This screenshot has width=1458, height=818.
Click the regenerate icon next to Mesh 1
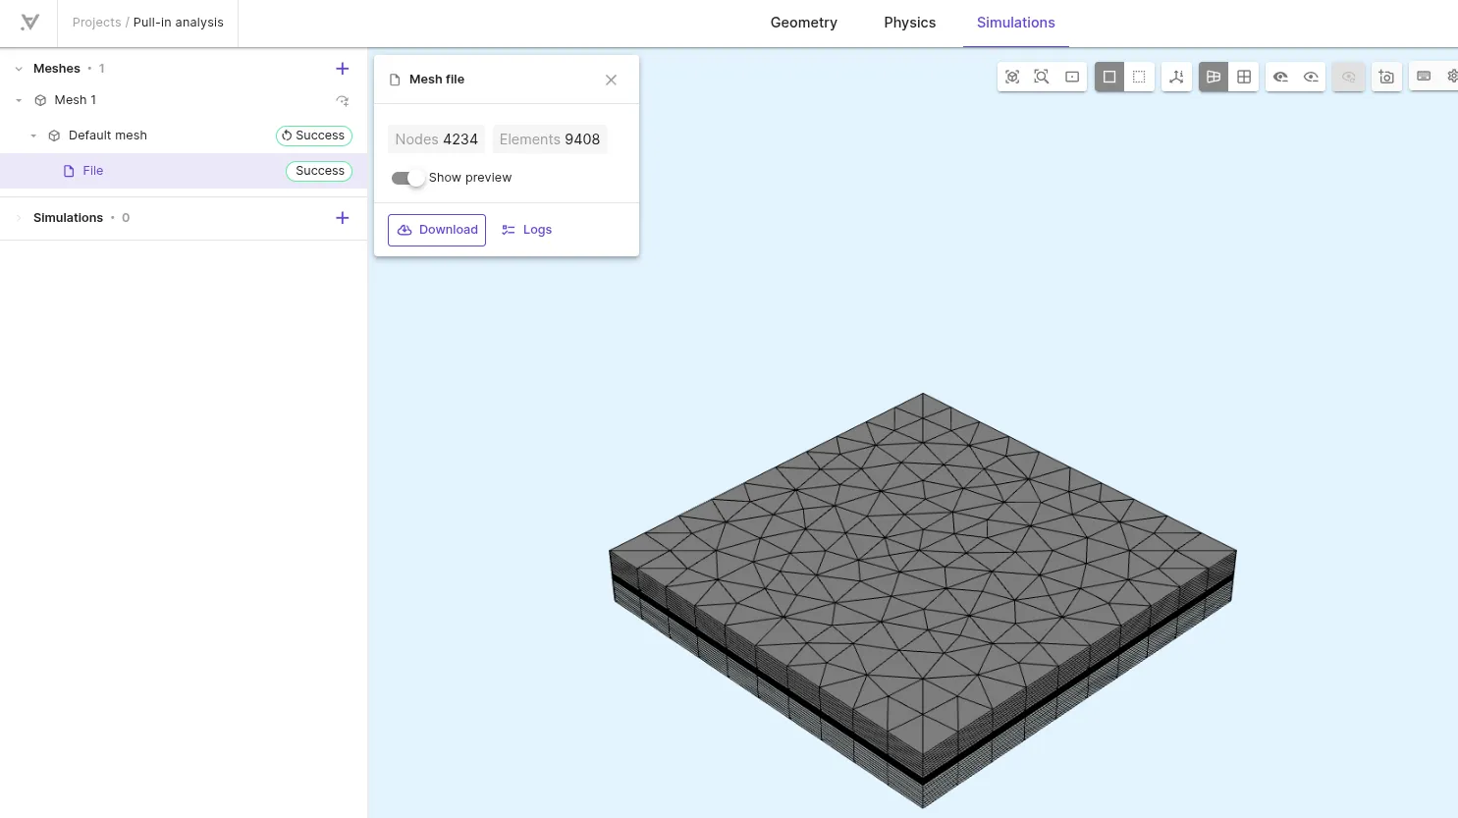click(x=342, y=100)
